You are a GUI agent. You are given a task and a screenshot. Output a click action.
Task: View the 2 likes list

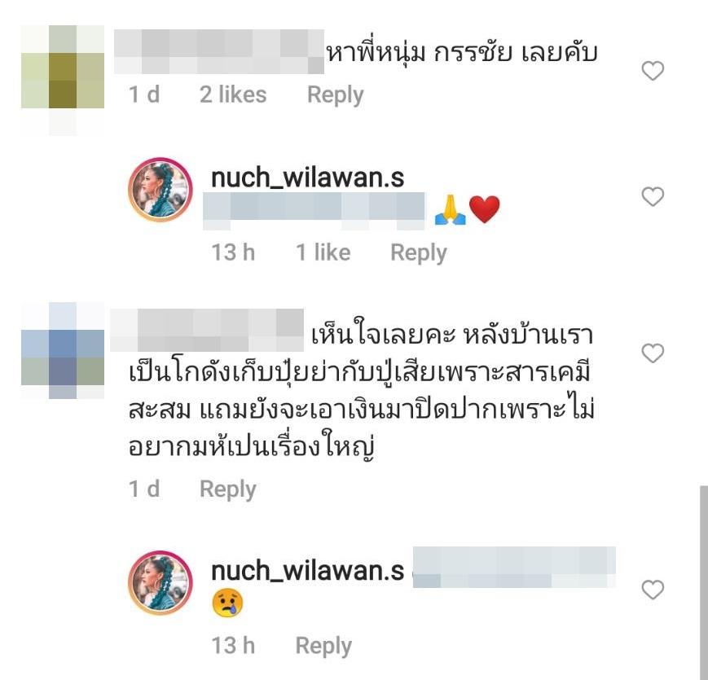pos(233,94)
